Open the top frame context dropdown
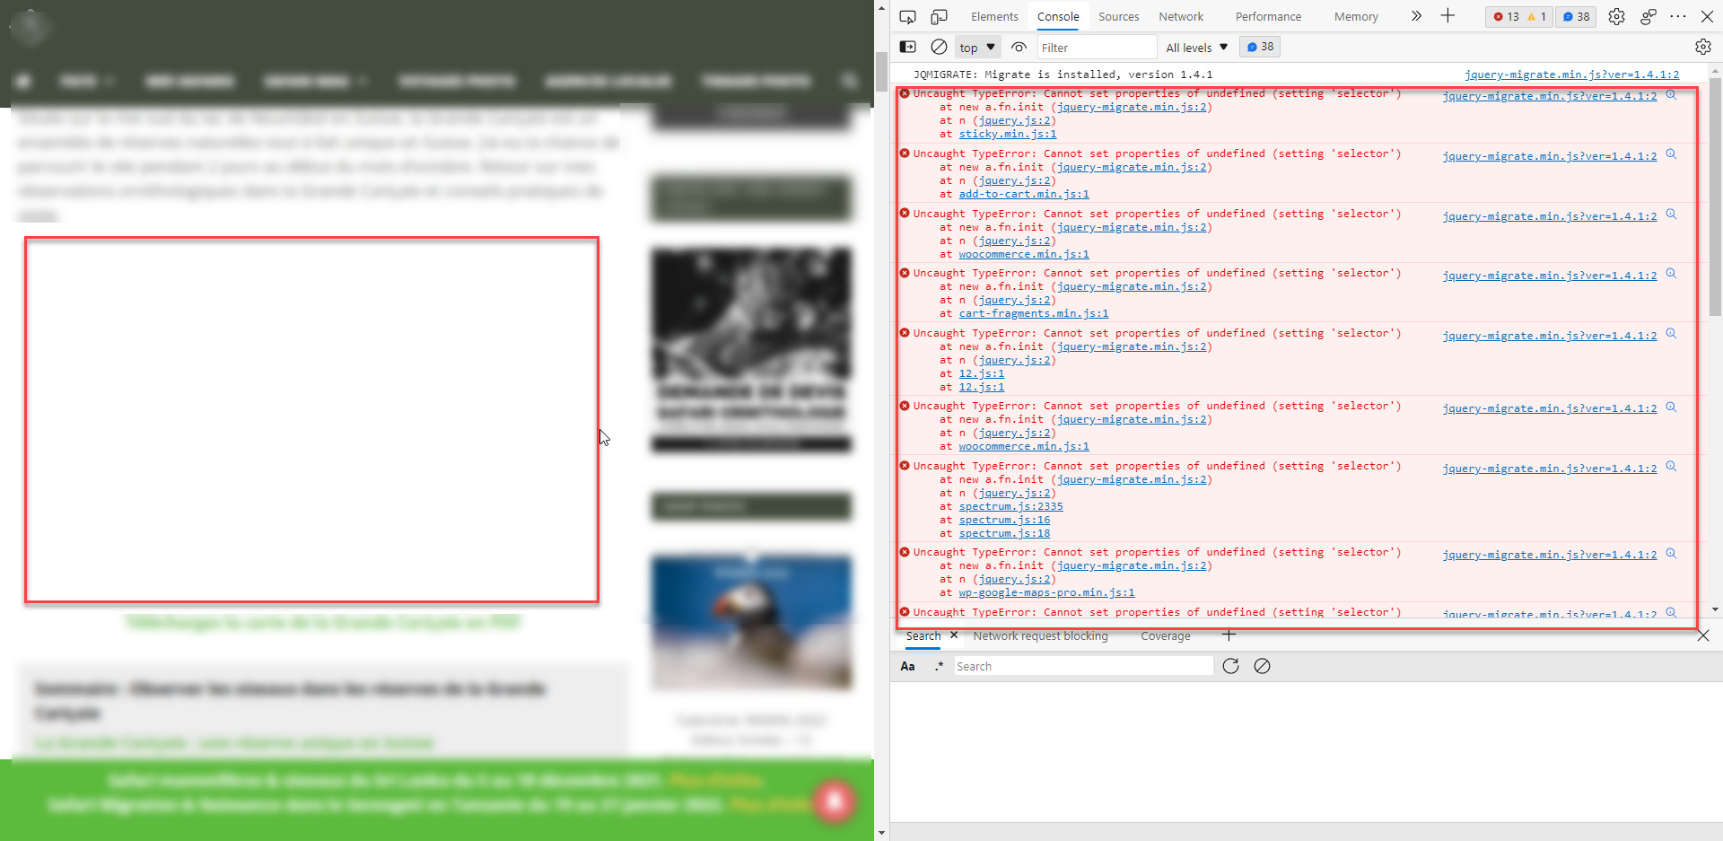Image resolution: width=1723 pixels, height=841 pixels. click(976, 47)
